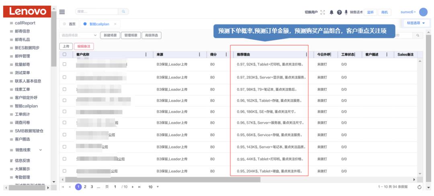Toggle the hamburger sidebar menu icon
The height and width of the screenshot is (196, 434).
point(62,12)
